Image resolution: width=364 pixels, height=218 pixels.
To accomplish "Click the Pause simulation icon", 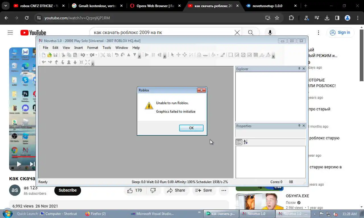I will [x=153, y=55].
